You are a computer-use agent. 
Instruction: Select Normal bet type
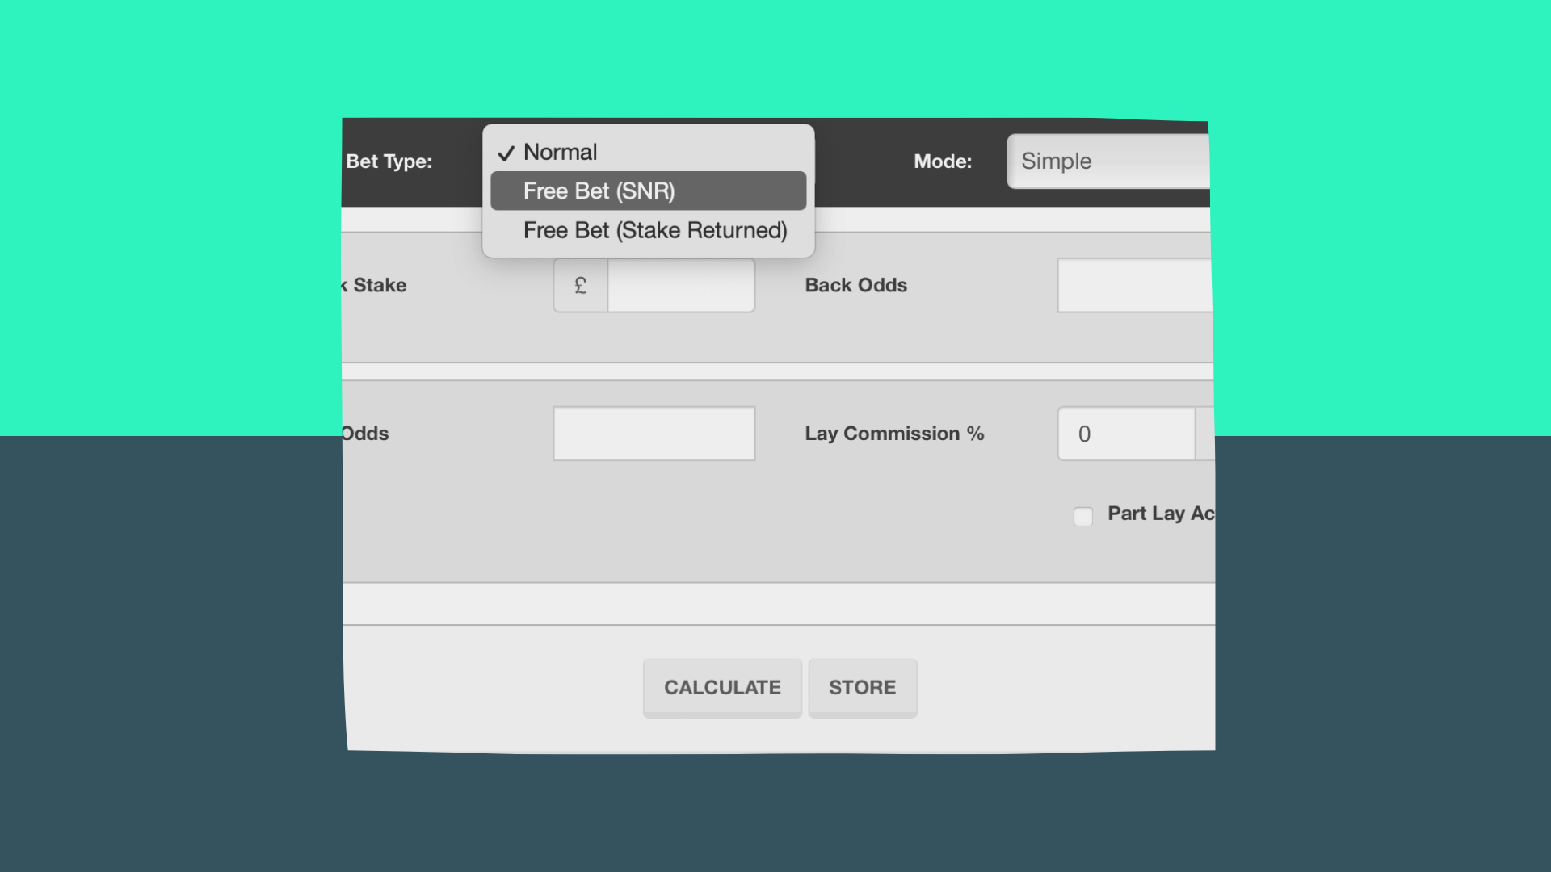click(x=559, y=151)
